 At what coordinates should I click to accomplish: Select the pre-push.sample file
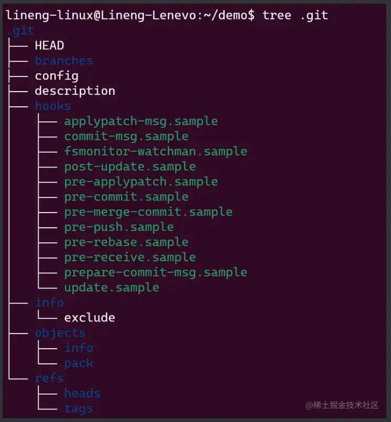pos(118,227)
